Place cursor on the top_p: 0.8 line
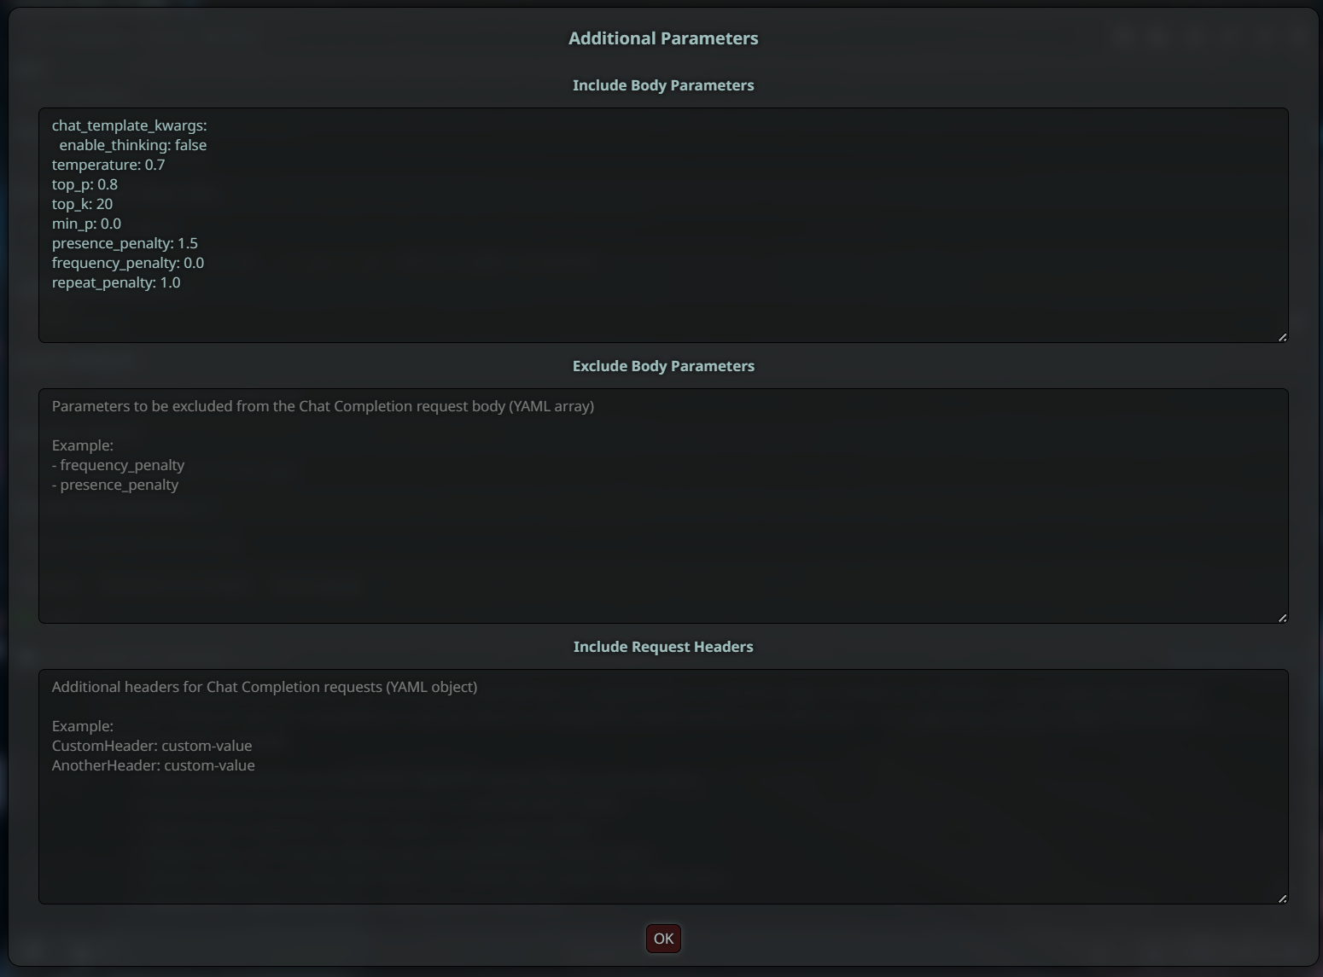The height and width of the screenshot is (977, 1323). coord(85,184)
